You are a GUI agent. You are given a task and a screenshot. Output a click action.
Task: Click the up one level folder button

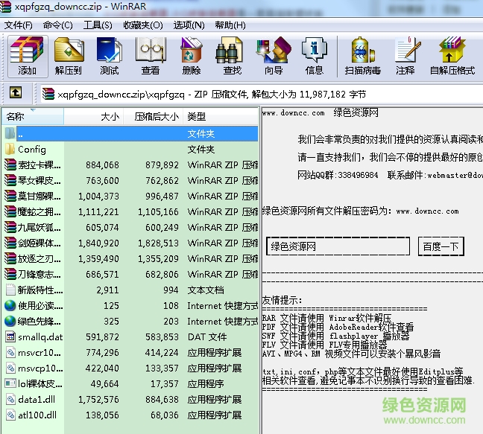tap(16, 94)
